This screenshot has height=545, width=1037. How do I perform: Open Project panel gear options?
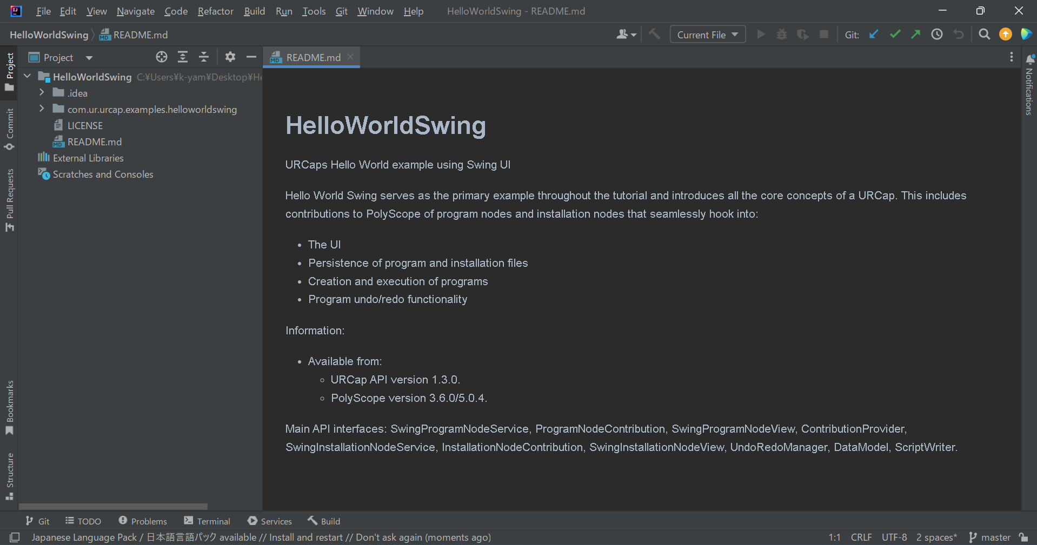[x=230, y=57]
